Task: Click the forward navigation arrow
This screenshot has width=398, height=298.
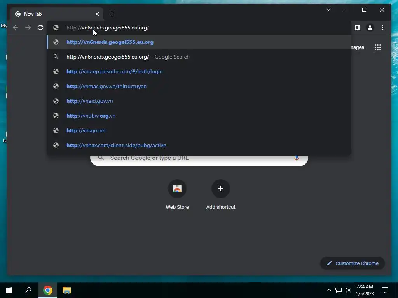Action: [x=28, y=28]
